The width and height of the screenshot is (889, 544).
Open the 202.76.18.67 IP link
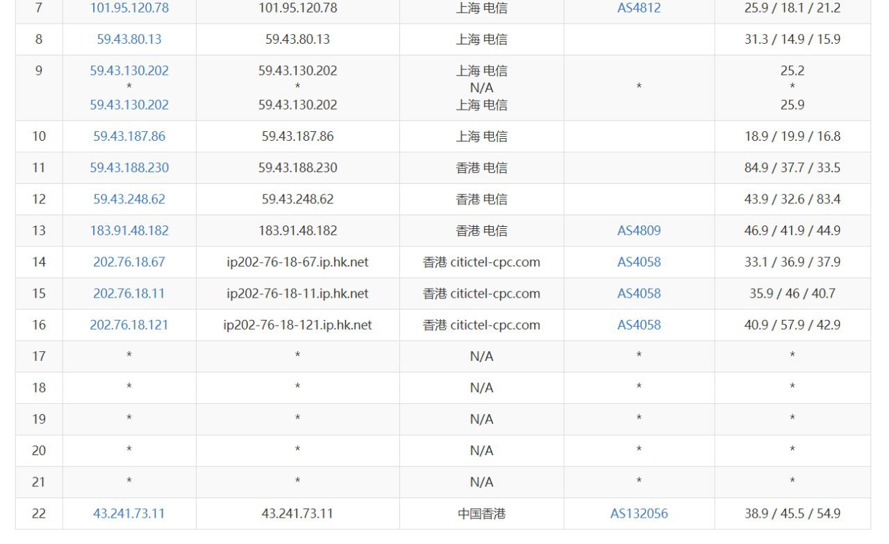tap(129, 262)
